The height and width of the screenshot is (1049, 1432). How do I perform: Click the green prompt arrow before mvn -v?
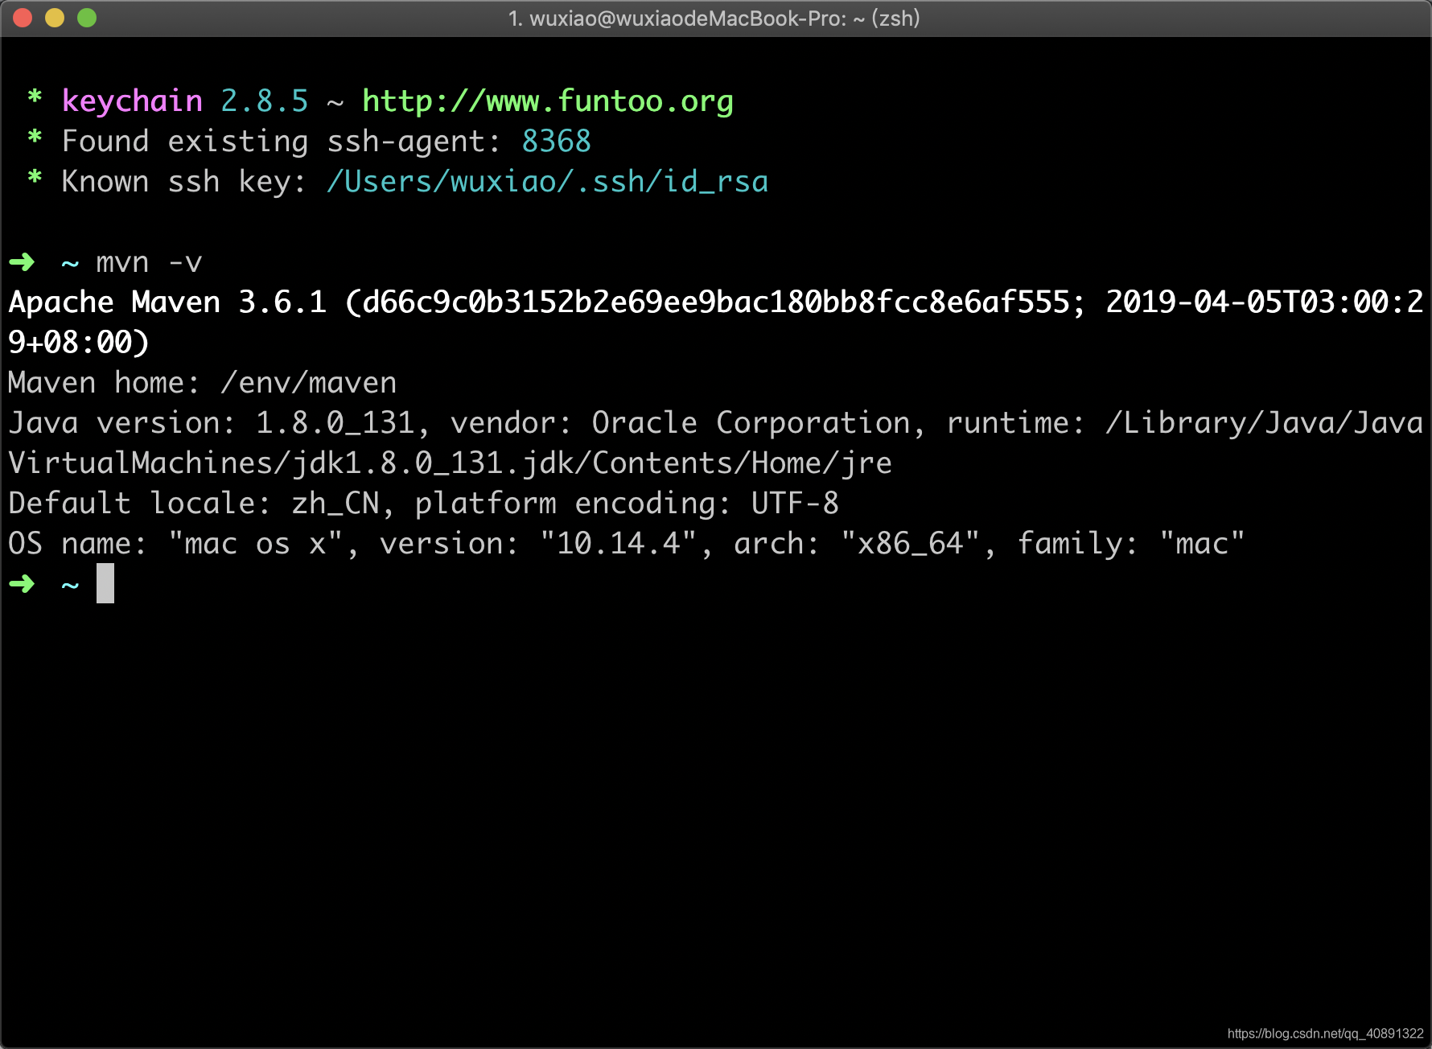(23, 262)
